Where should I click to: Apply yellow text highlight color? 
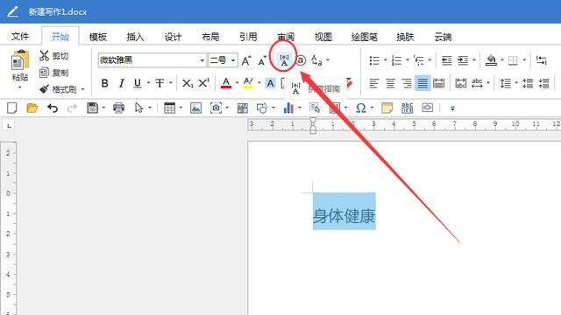pos(248,84)
